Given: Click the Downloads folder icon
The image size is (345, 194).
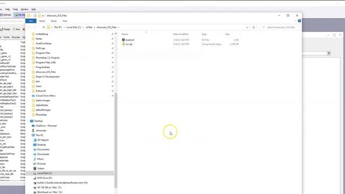Looking at the screenshot, I should 34,154.
